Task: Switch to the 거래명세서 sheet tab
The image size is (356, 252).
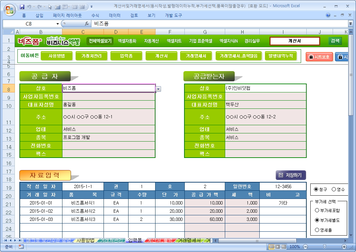Action: 189,241
